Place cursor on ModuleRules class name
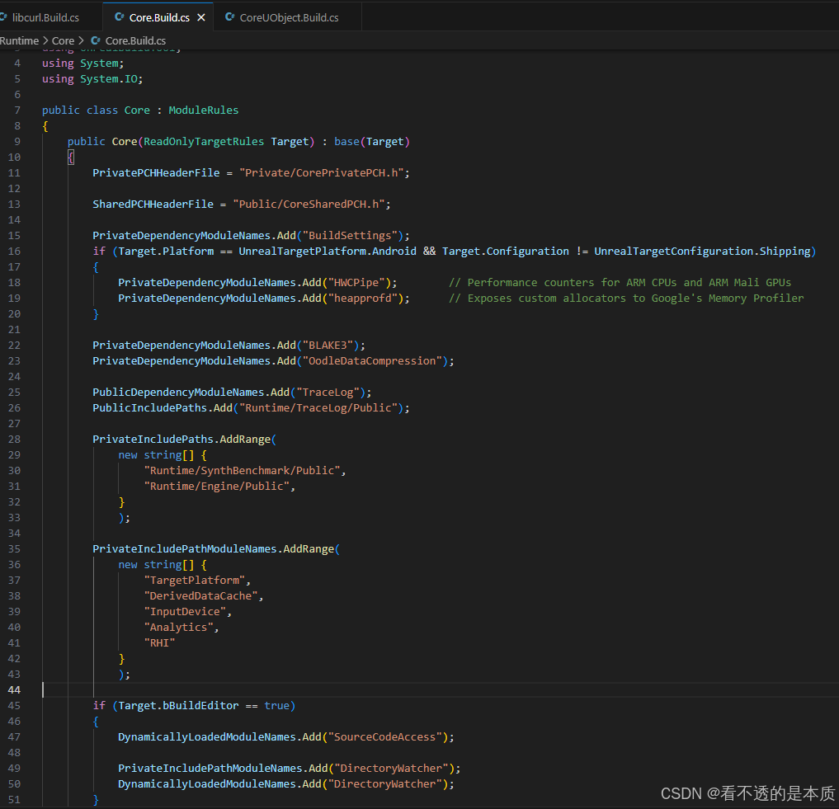This screenshot has height=809, width=839. 203,111
